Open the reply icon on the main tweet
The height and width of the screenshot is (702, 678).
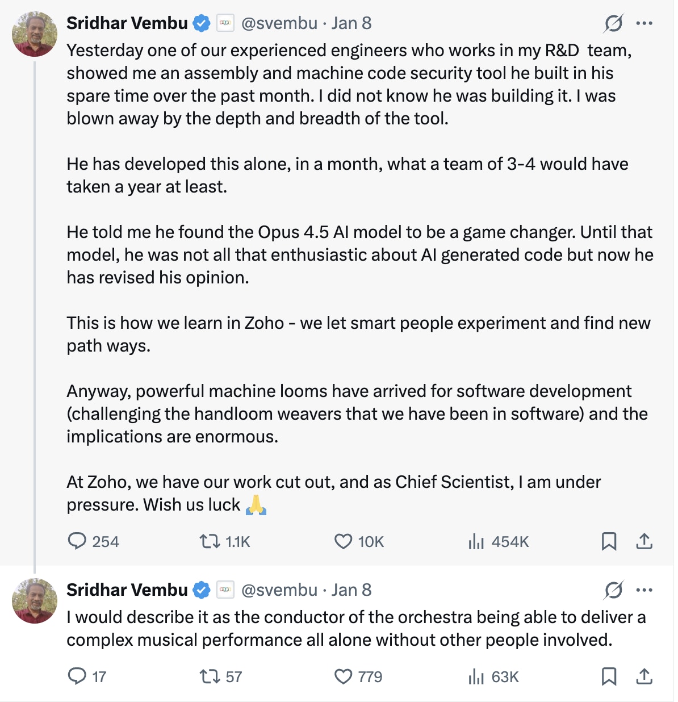point(79,542)
